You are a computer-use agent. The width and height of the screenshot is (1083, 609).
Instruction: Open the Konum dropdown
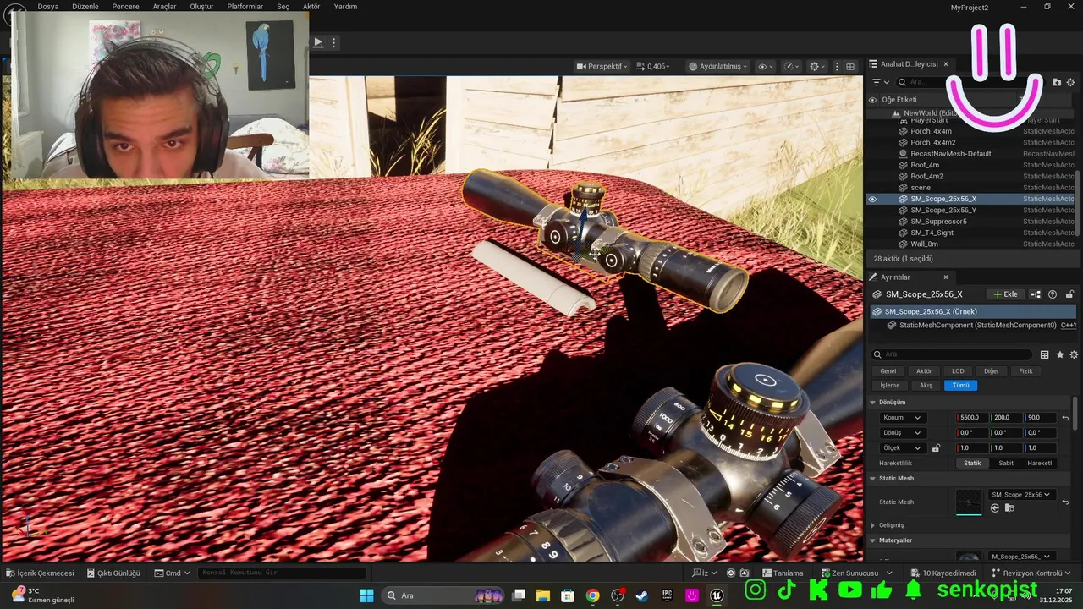tap(903, 418)
